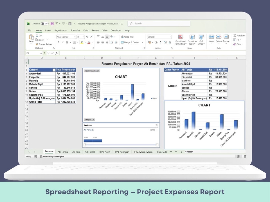The height and width of the screenshot is (202, 270).
Task: Apply Italic formatting to the cell
Action: tap(63, 42)
